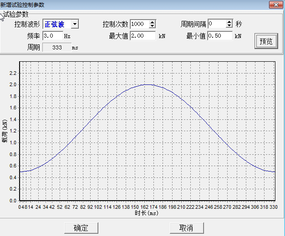Dismiss the dialog with 取消
This screenshot has width=285, height=236.
(x=186, y=228)
